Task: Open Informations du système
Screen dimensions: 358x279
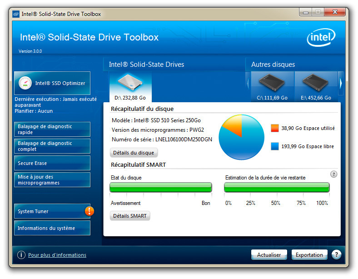Action: coord(52,228)
